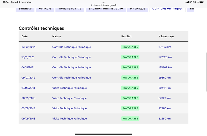Screen dimensions: 207x136
Task: Click the Résultat column header
Action: 127,36
